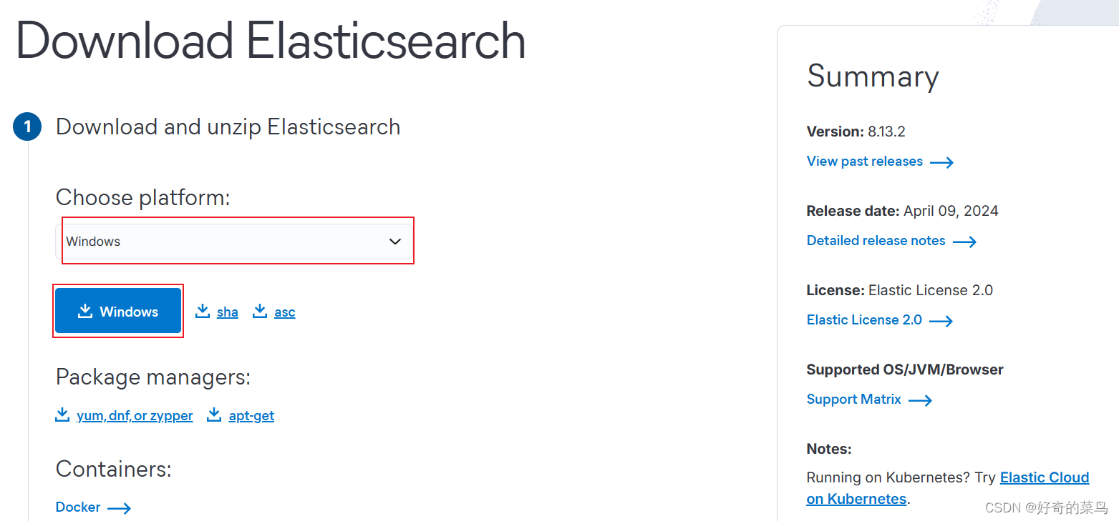Click the download icon beside the asc link
Screen dimensions: 1119x521
pyautogui.click(x=260, y=310)
